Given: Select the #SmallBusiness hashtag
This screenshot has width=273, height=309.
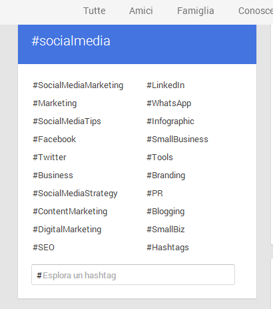Looking at the screenshot, I should [177, 139].
